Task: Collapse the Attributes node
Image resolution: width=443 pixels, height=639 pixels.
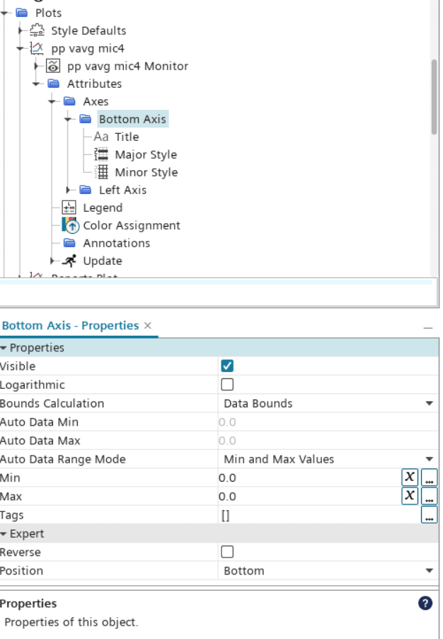Action: pos(36,84)
